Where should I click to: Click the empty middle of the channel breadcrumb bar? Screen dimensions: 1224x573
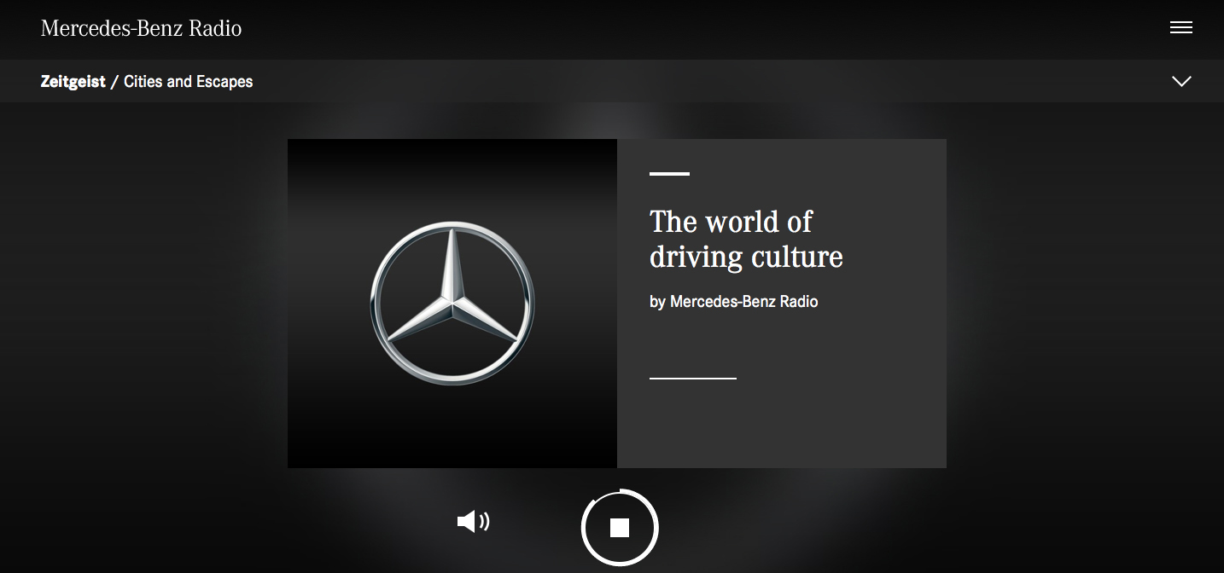(683, 81)
